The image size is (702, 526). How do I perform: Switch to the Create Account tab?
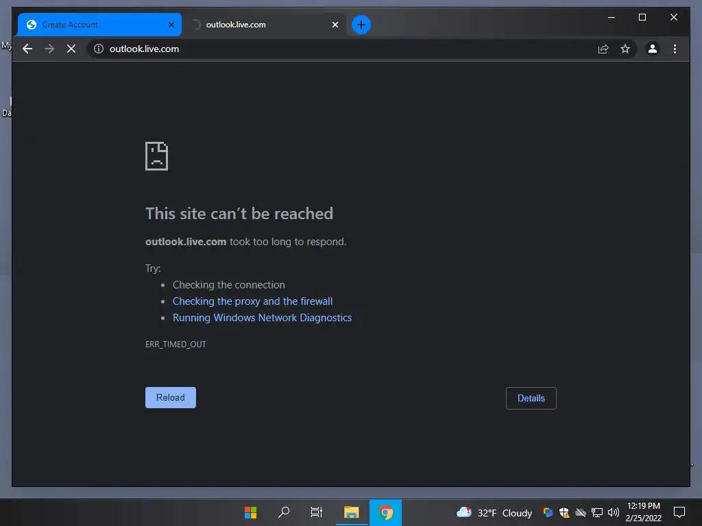[x=99, y=25]
